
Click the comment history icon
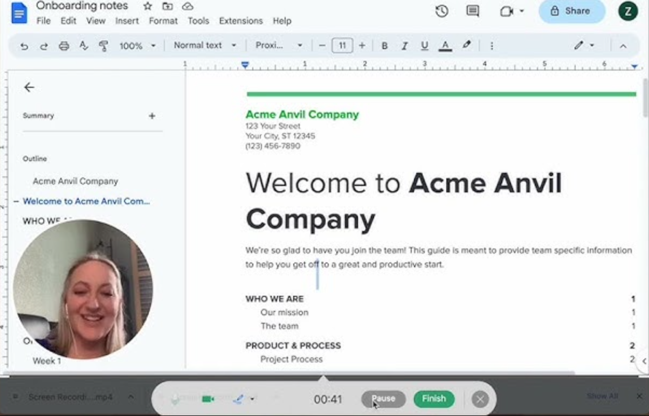472,11
